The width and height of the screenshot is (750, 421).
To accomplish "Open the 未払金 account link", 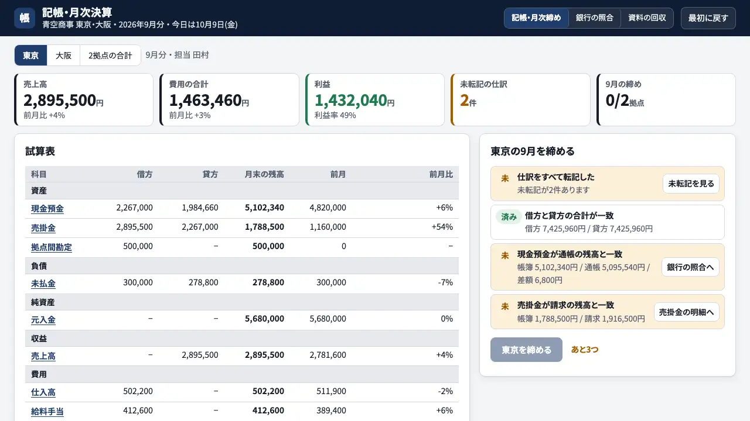I will (43, 284).
